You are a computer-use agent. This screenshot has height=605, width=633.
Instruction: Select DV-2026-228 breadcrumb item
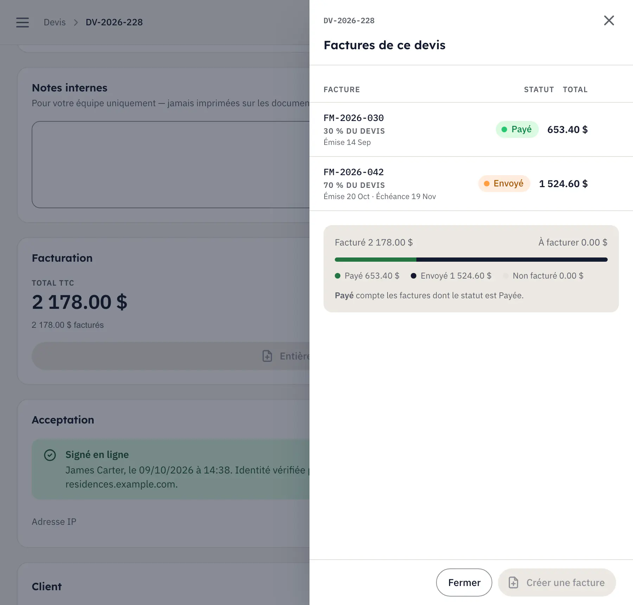[114, 22]
